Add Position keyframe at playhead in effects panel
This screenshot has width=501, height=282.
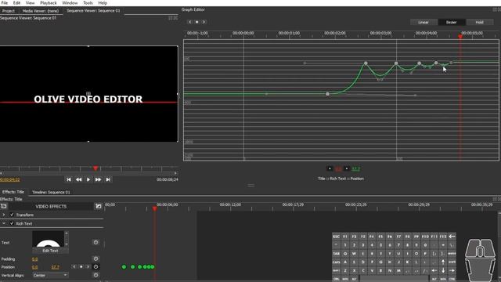81,266
